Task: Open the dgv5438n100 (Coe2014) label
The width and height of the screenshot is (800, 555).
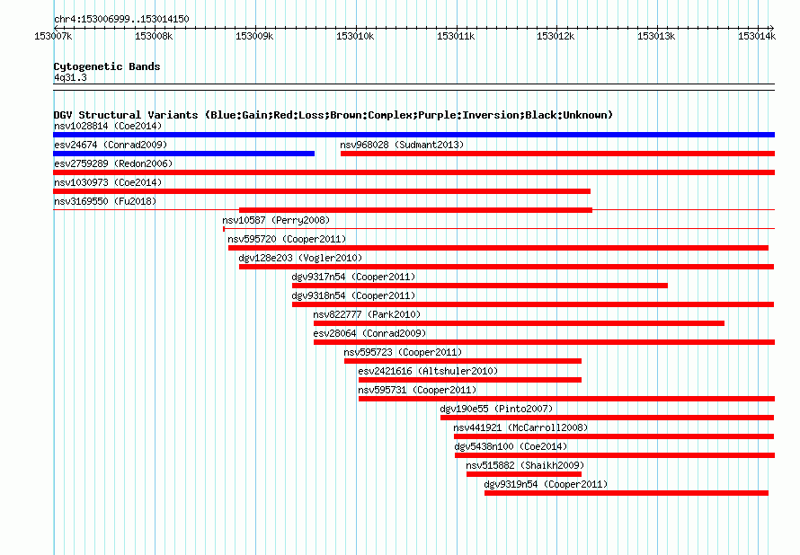Action: [511, 446]
